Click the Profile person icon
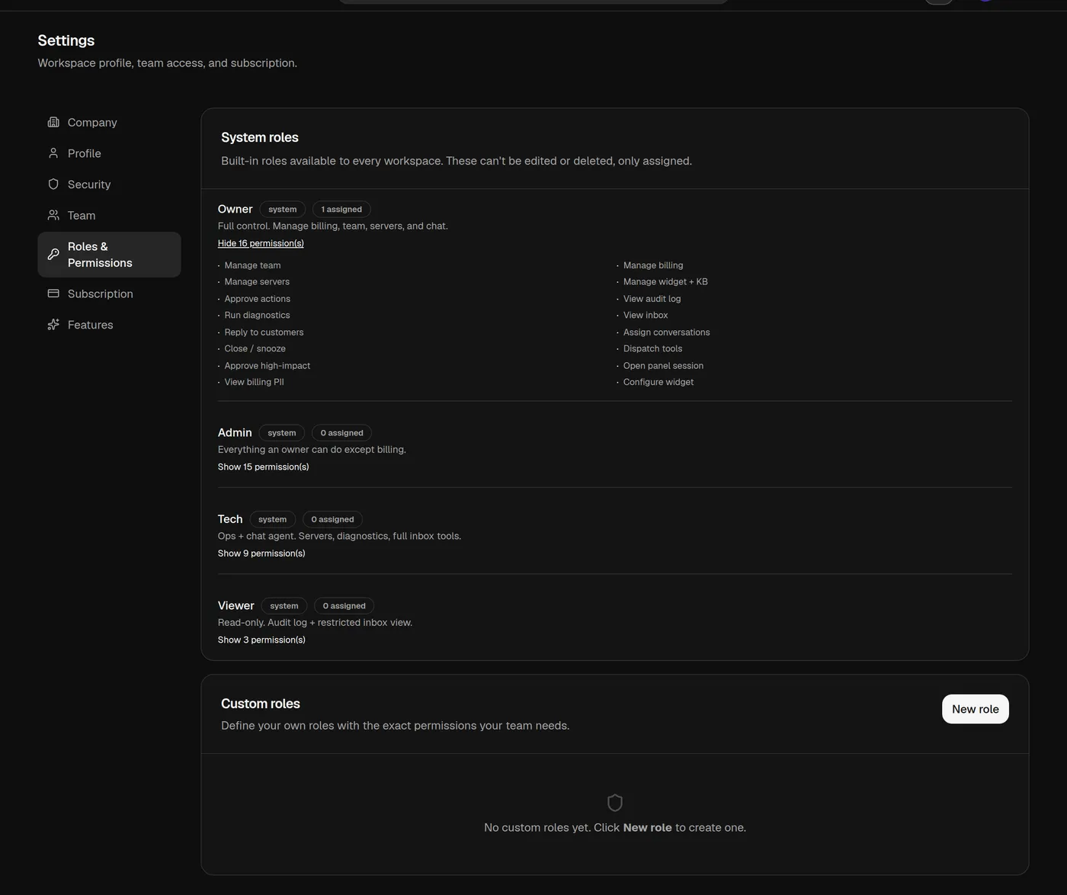 (53, 153)
